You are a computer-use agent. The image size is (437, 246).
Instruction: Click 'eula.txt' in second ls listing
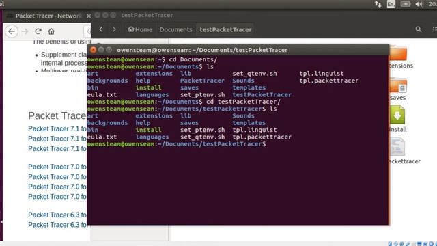click(102, 137)
